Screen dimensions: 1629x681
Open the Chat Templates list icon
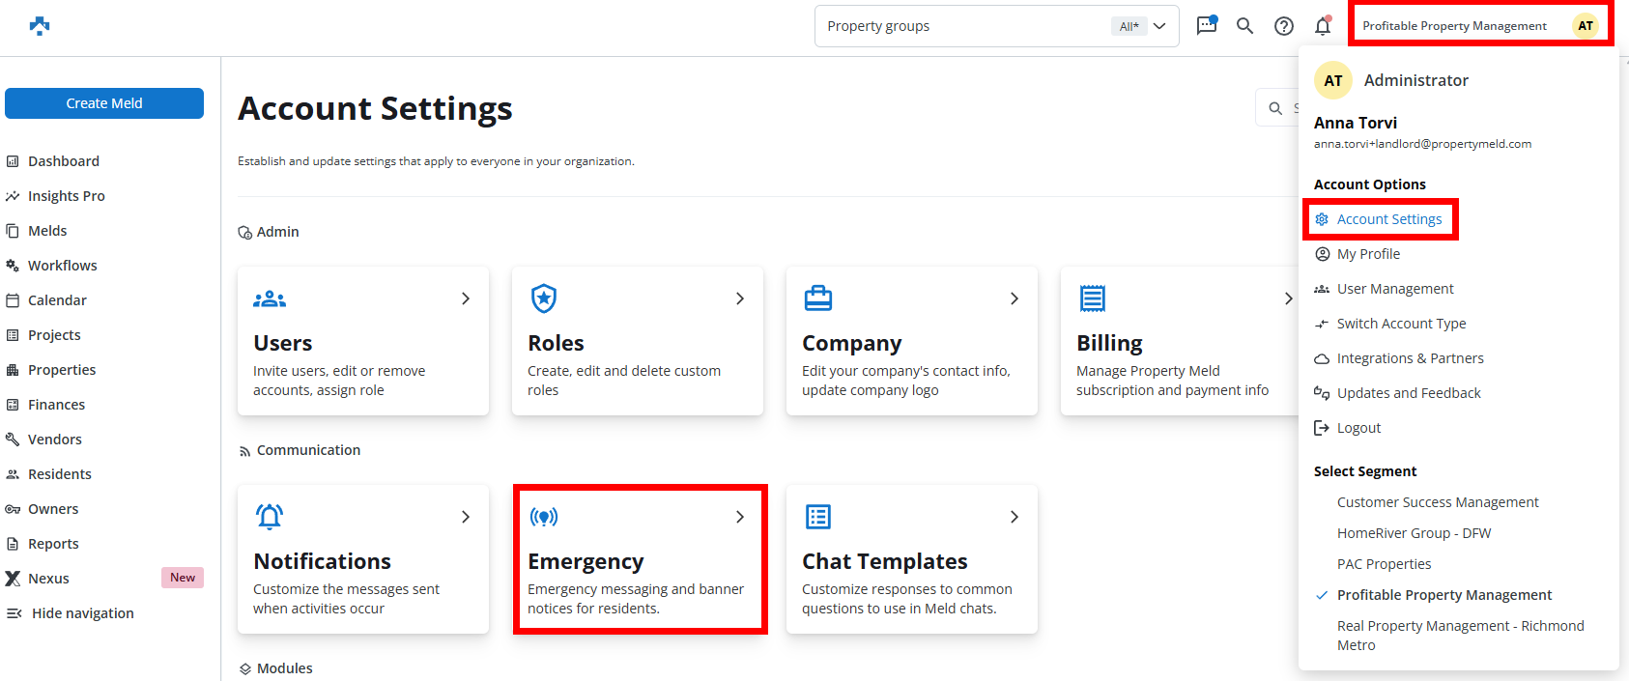point(818,517)
